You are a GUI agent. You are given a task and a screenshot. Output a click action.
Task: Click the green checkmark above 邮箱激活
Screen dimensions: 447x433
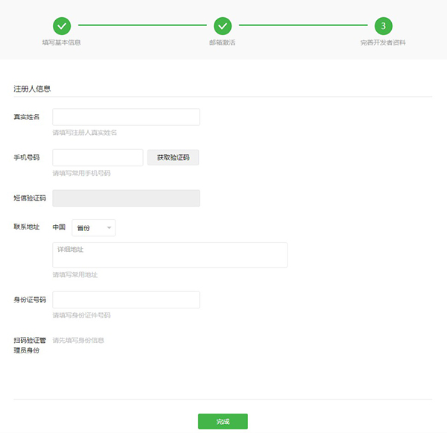point(222,26)
